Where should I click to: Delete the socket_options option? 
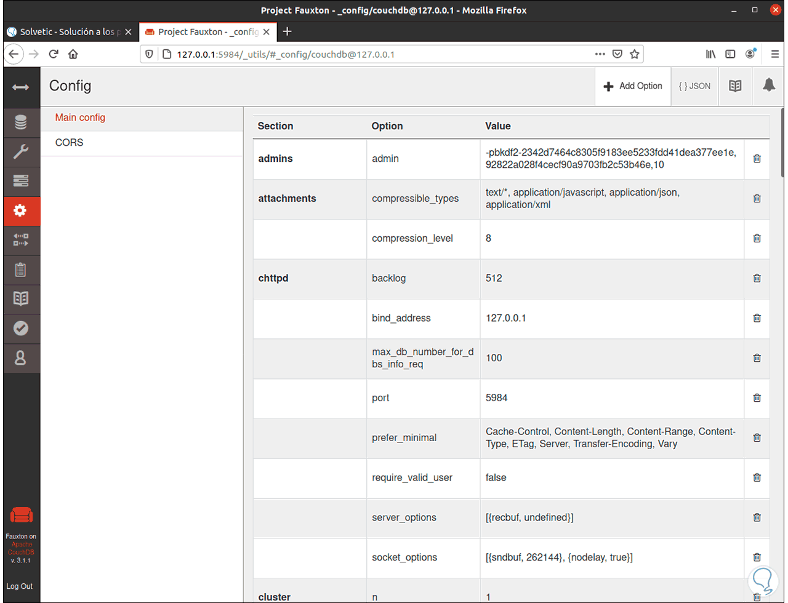(757, 557)
